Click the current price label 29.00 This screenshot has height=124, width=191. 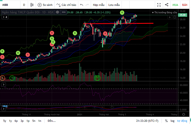(x=182, y=15)
